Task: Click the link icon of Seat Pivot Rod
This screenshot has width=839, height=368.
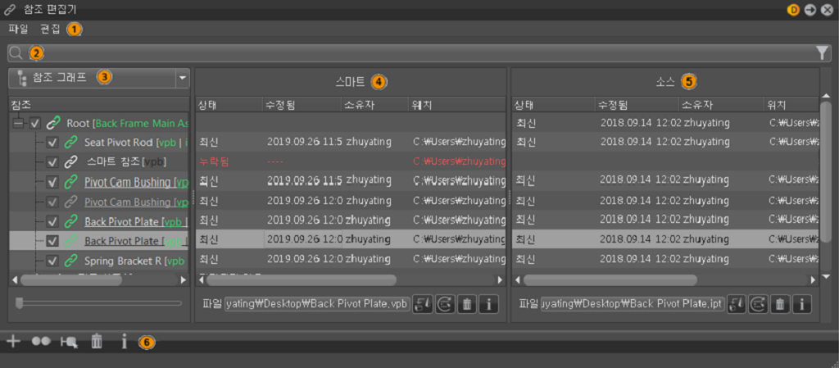Action: point(71,143)
